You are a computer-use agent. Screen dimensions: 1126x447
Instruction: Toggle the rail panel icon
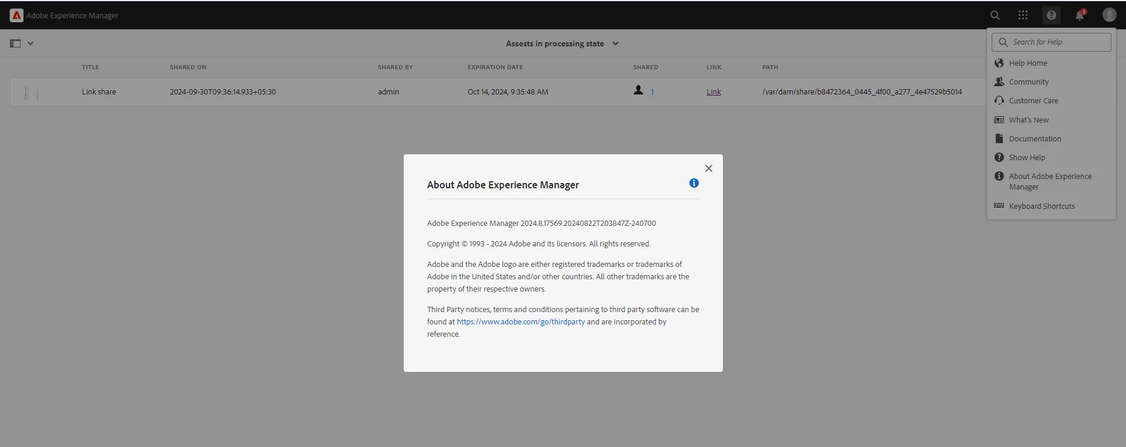point(15,43)
